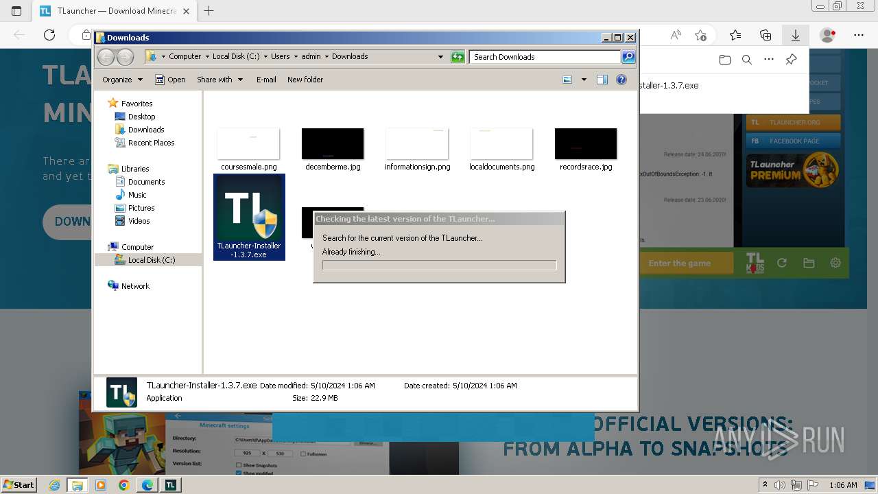Select decemberme.jpg thumbnail
This screenshot has width=878, height=494.
pos(333,143)
